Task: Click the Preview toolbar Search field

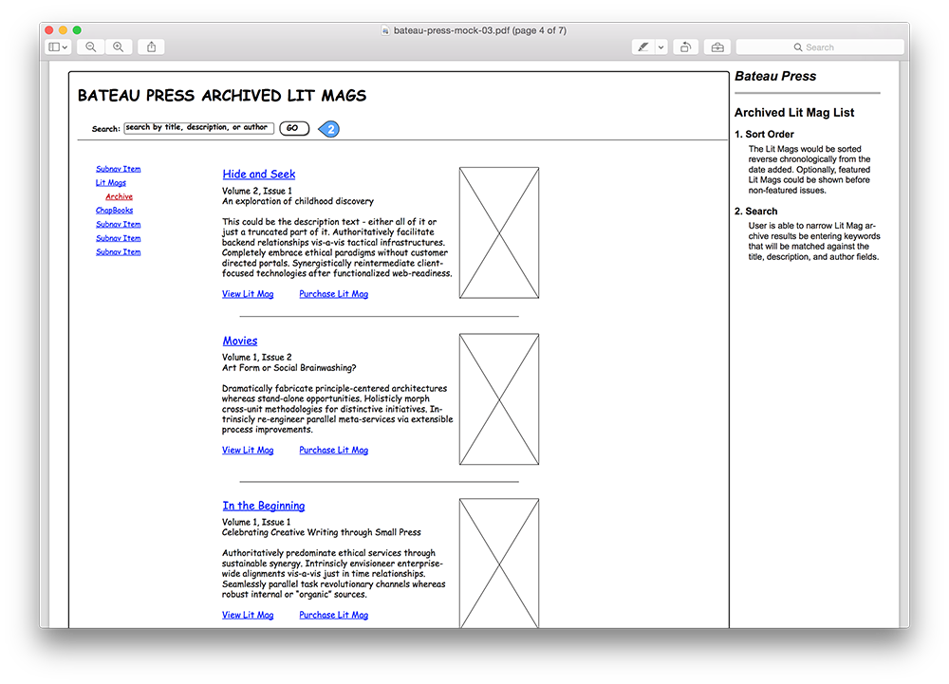Action: coord(820,46)
